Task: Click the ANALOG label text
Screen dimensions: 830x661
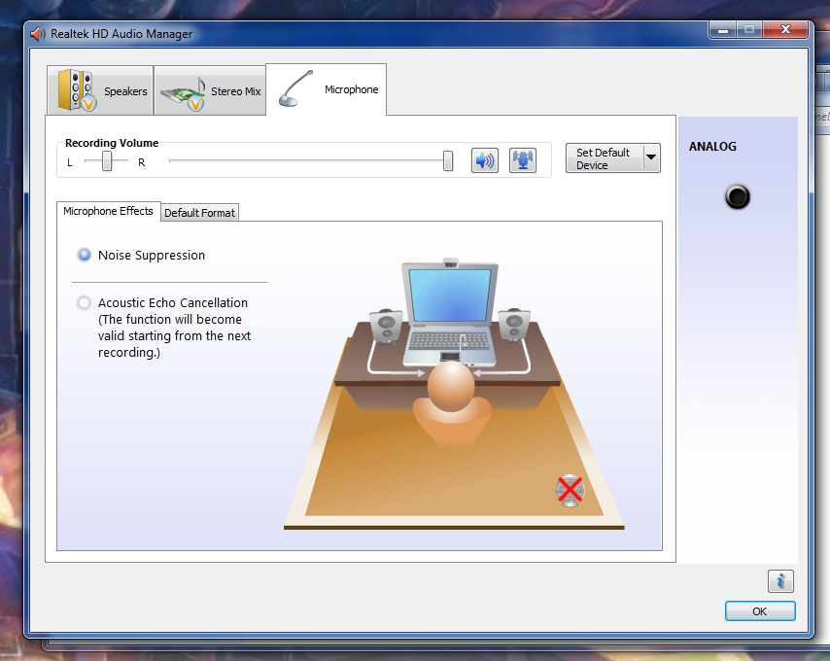Action: coord(712,147)
